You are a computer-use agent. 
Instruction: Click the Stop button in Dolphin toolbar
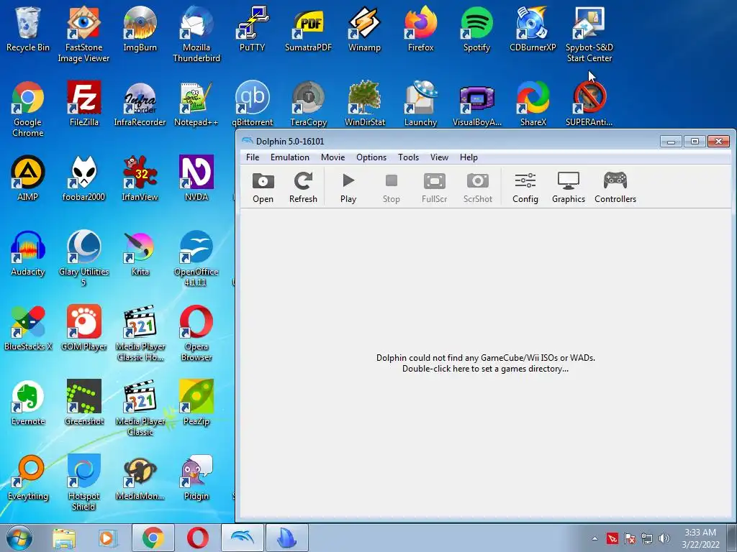(x=391, y=188)
